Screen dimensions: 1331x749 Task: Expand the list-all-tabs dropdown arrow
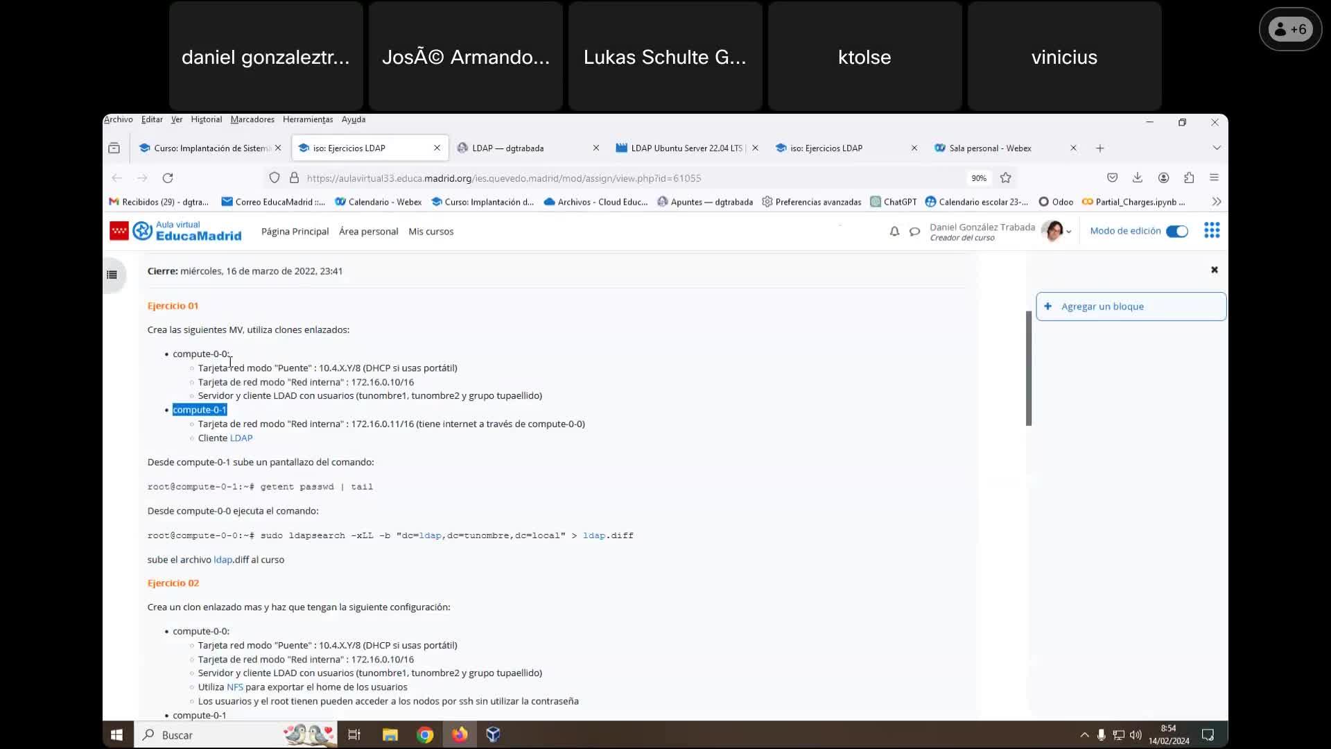click(x=1216, y=148)
